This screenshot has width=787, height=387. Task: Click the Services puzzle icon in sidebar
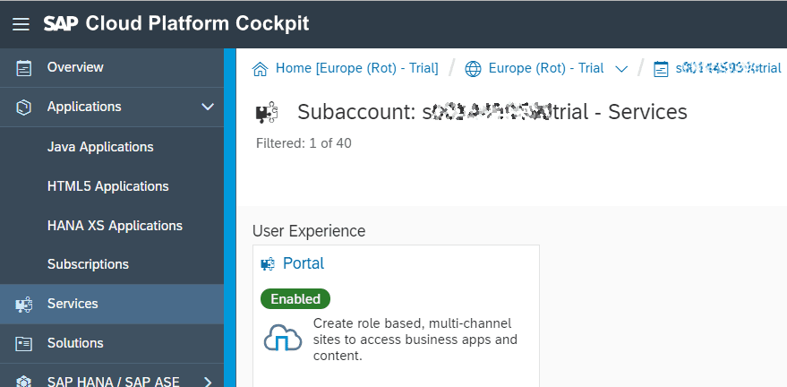(x=24, y=304)
